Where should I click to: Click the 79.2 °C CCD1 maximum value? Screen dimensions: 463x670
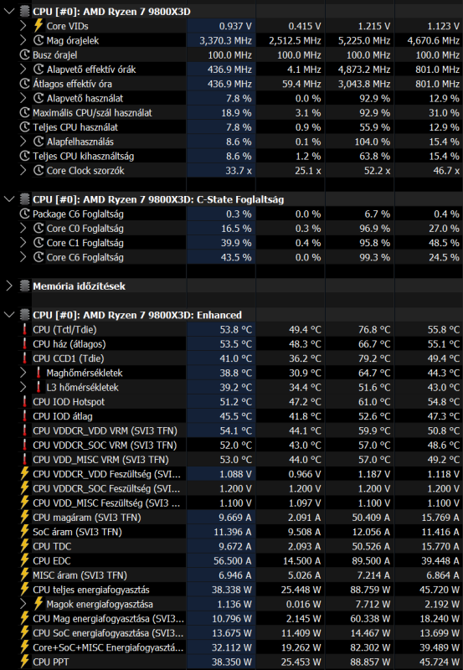tap(373, 358)
